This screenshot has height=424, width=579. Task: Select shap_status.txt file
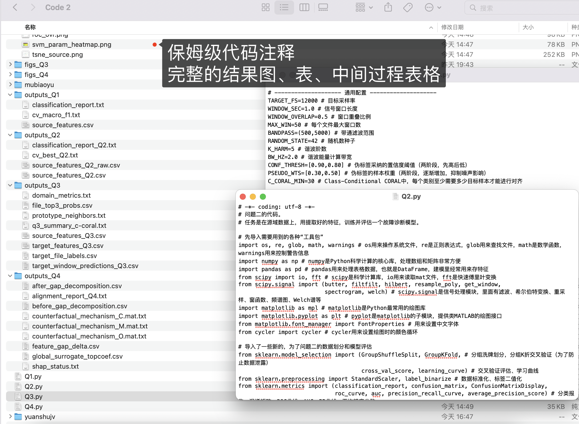pyautogui.click(x=55, y=366)
